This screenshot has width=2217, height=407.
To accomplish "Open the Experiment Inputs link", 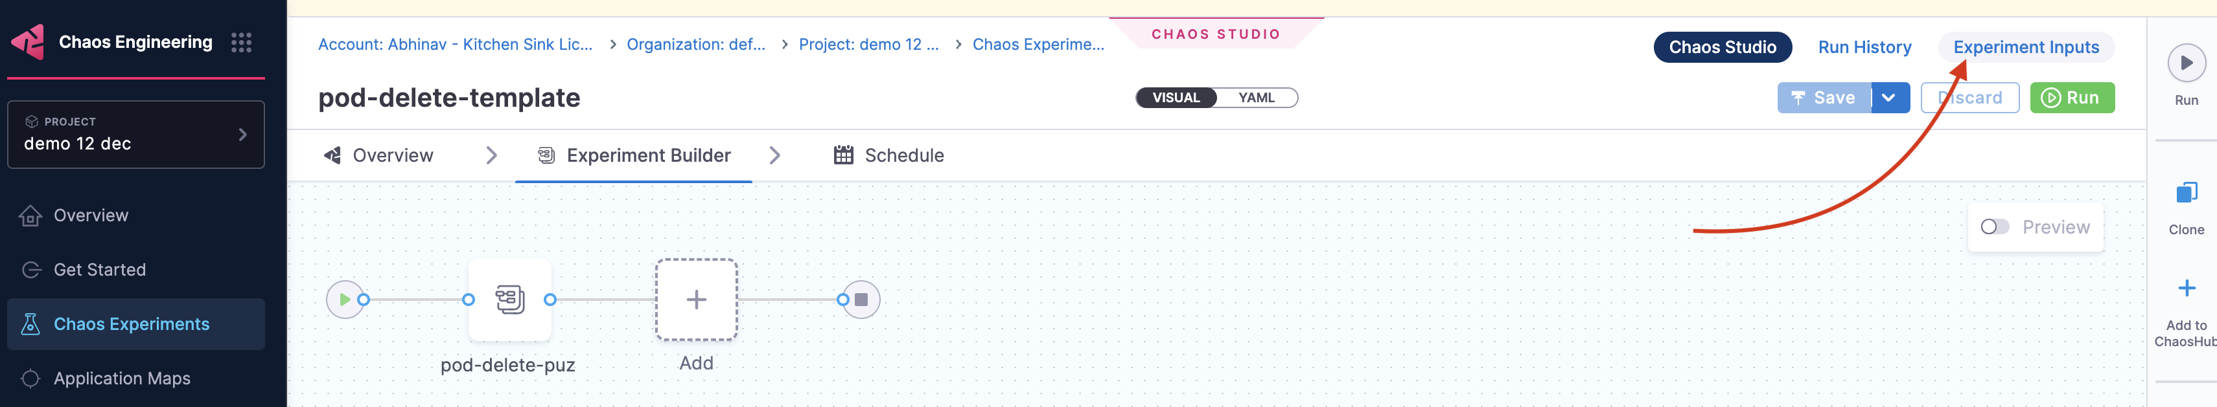I will pyautogui.click(x=2025, y=47).
